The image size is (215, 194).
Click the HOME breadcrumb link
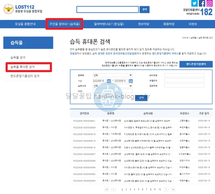pyautogui.click(x=185, y=38)
